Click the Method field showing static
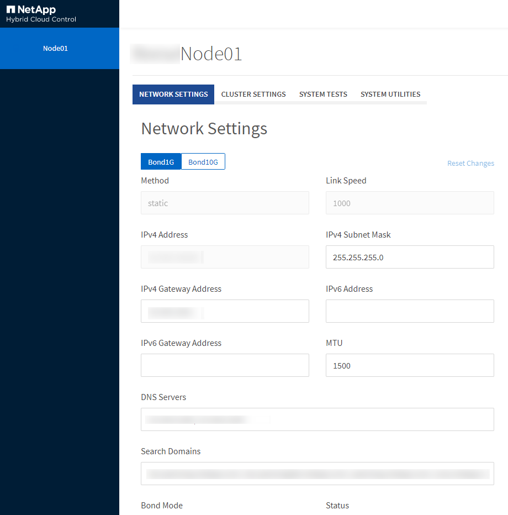The image size is (508, 515). click(x=225, y=203)
